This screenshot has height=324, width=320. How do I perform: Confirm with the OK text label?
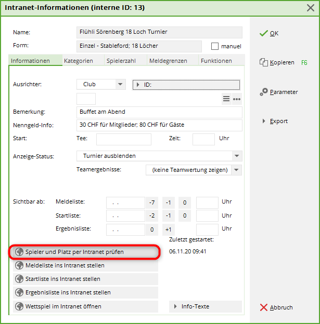274,33
